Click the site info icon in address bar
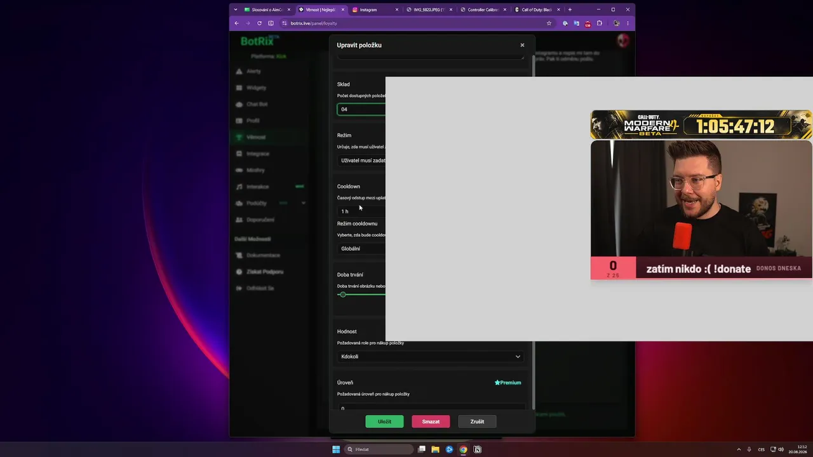 pos(285,23)
